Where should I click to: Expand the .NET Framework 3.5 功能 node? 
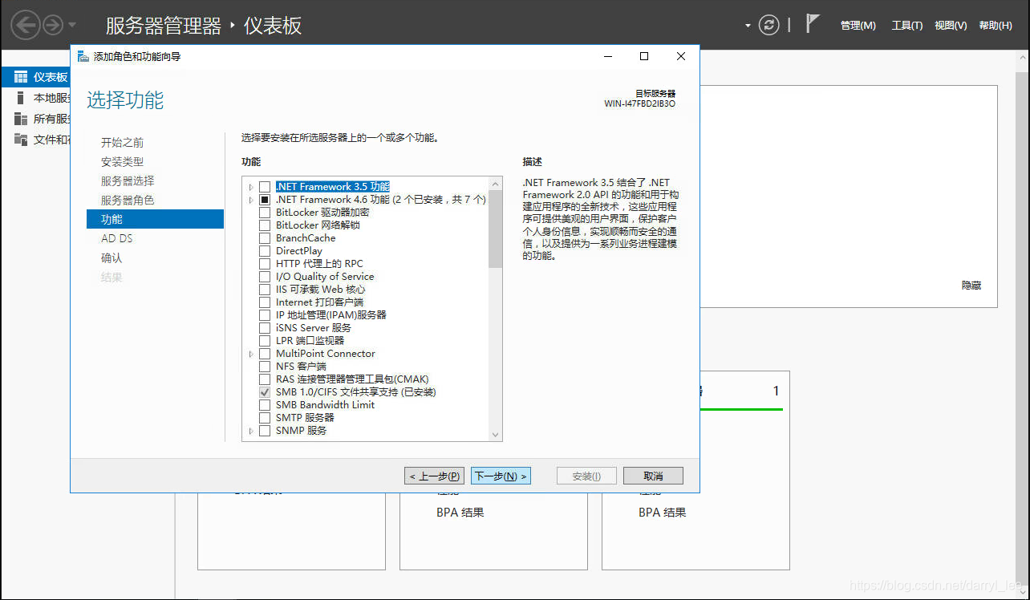click(x=251, y=187)
